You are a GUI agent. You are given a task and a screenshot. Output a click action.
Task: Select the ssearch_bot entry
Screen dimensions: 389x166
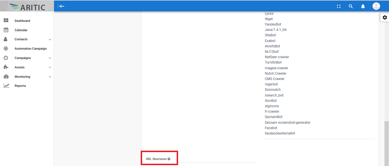(x=274, y=95)
